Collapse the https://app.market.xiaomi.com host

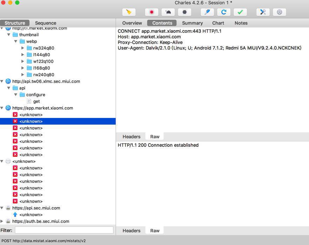click(2, 108)
